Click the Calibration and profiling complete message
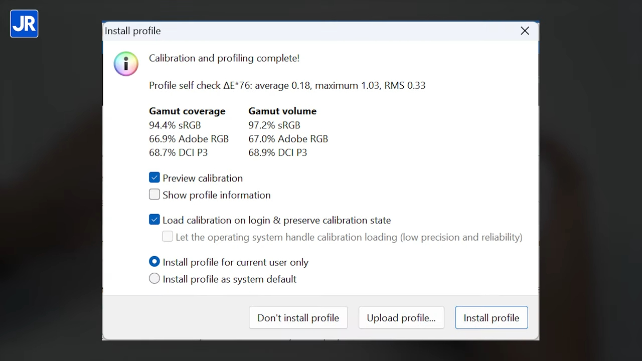Screen dimensions: 642x361 point(224,58)
